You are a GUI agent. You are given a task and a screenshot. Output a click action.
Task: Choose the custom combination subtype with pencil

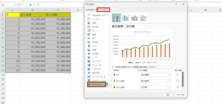point(144,18)
